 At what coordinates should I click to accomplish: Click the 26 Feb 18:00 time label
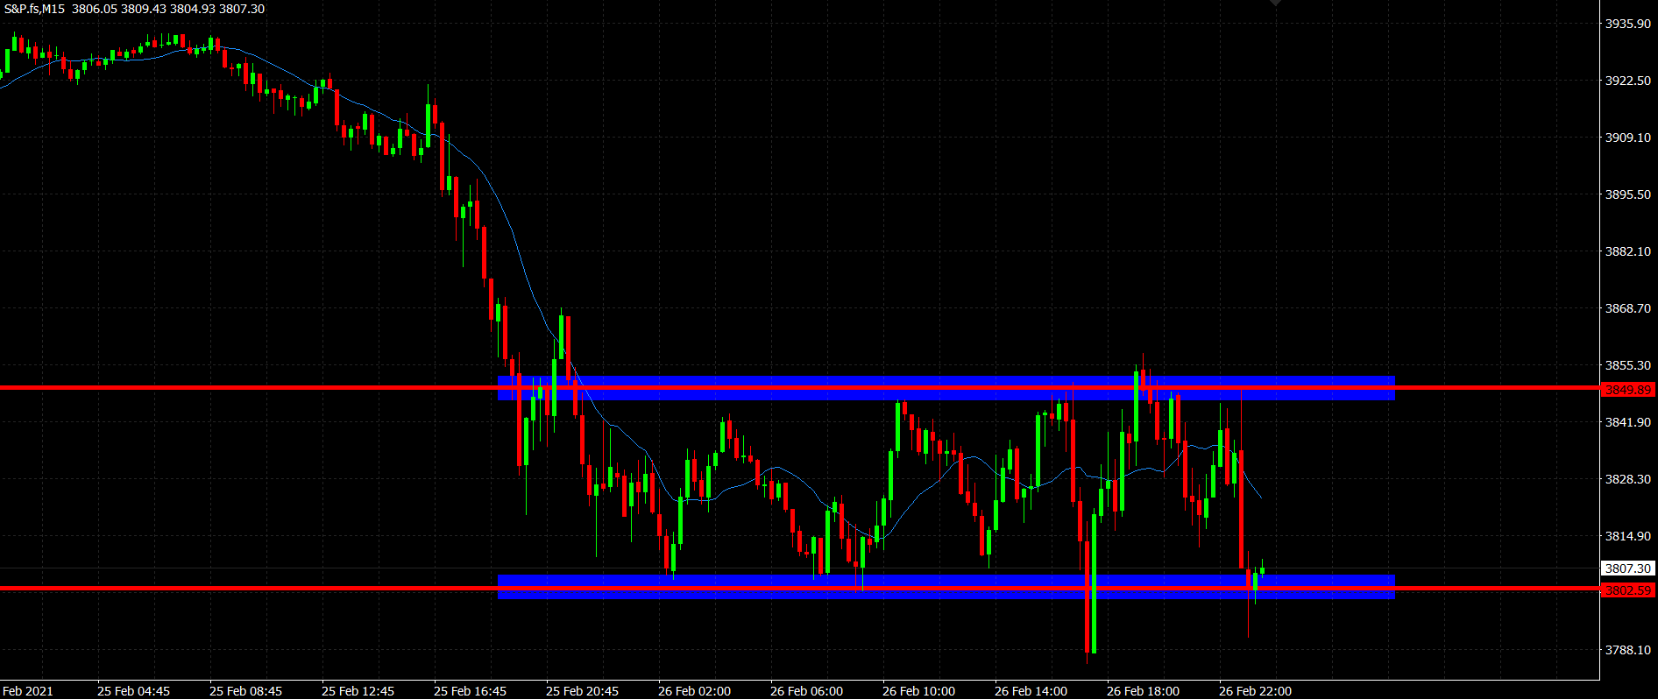[1143, 691]
